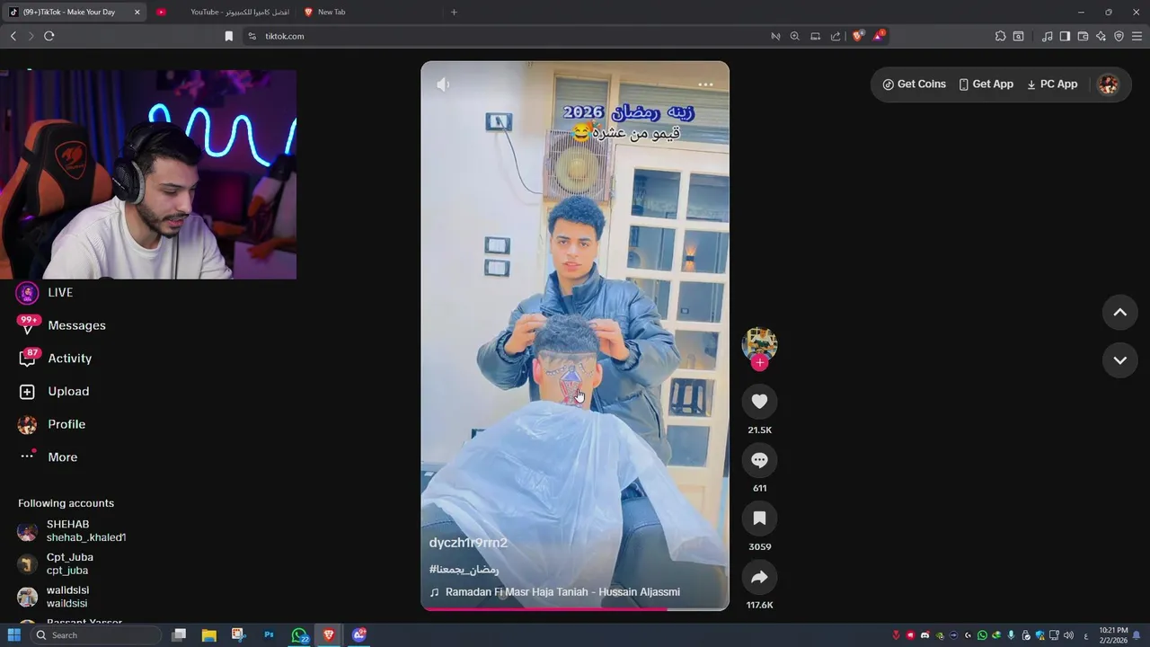
Task: Expand the More menu in the sidebar
Action: 49,457
